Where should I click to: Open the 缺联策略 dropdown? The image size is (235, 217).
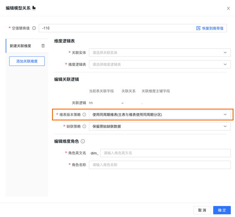(160, 126)
